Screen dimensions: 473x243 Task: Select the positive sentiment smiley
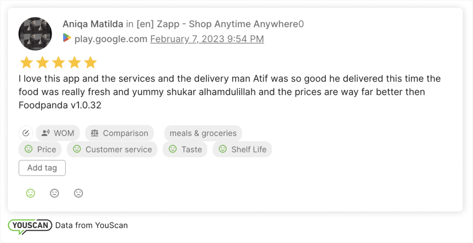pos(30,193)
